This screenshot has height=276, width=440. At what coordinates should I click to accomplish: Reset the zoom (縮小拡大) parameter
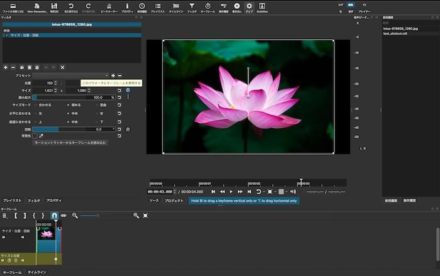click(120, 97)
